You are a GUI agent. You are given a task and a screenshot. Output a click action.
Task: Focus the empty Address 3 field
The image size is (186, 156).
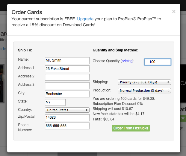click(67, 85)
